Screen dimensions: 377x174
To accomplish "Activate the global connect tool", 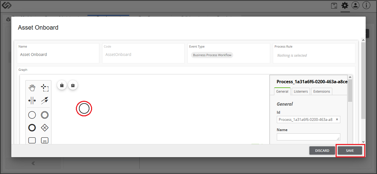I will tap(44, 100).
